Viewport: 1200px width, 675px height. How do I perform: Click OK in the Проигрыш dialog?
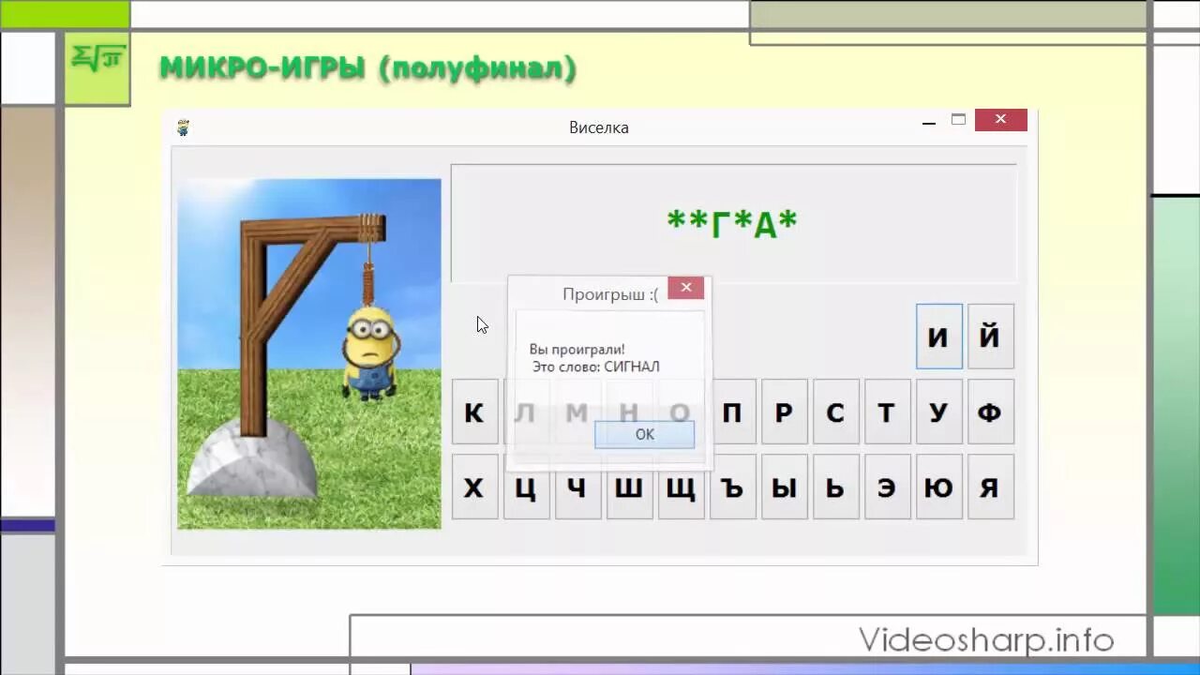pos(644,434)
